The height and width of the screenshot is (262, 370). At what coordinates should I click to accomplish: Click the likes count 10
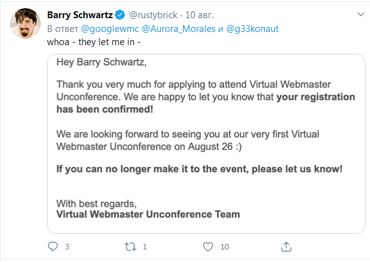[225, 247]
